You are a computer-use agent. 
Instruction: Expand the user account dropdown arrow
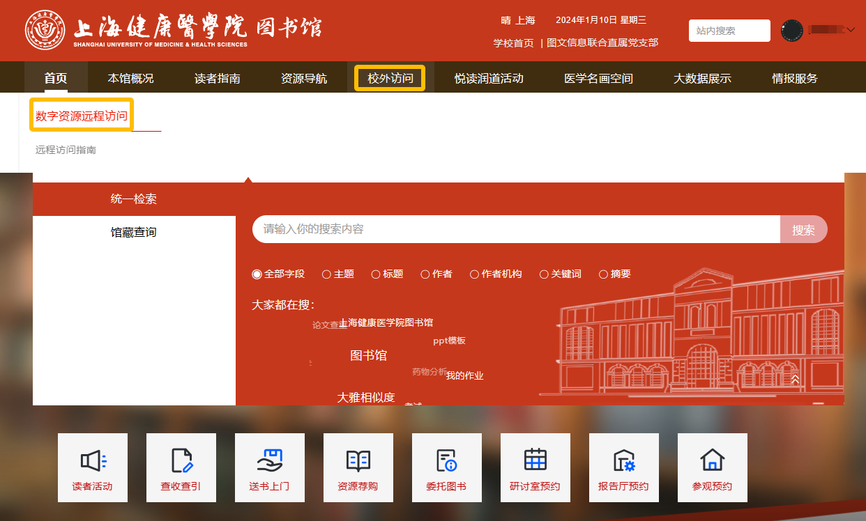click(851, 29)
